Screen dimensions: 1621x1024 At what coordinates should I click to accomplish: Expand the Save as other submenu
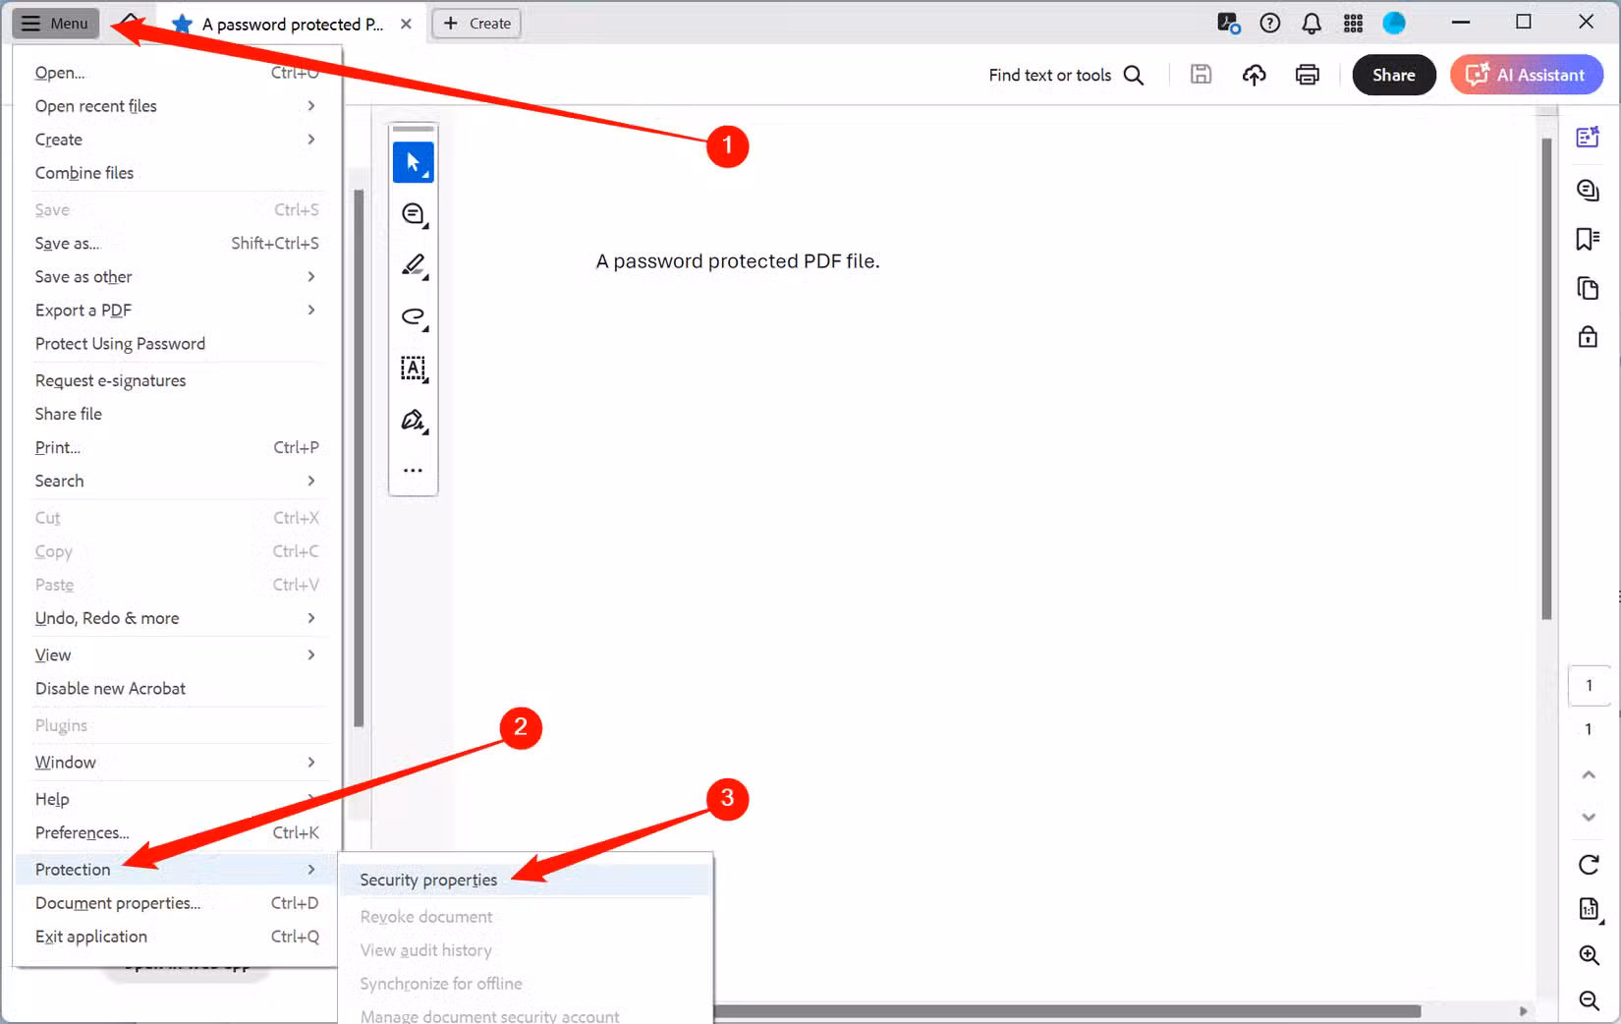83,276
